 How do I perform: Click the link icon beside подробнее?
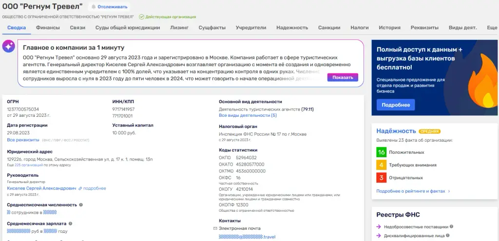tap(80, 188)
